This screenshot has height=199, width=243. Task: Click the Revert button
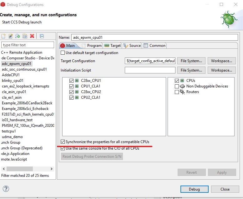[191, 172]
